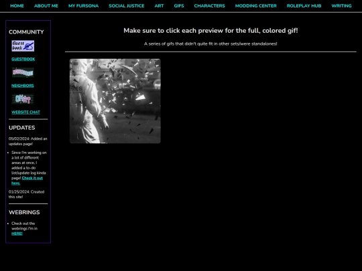
Task: Go to the WRITING section
Action: (341, 6)
